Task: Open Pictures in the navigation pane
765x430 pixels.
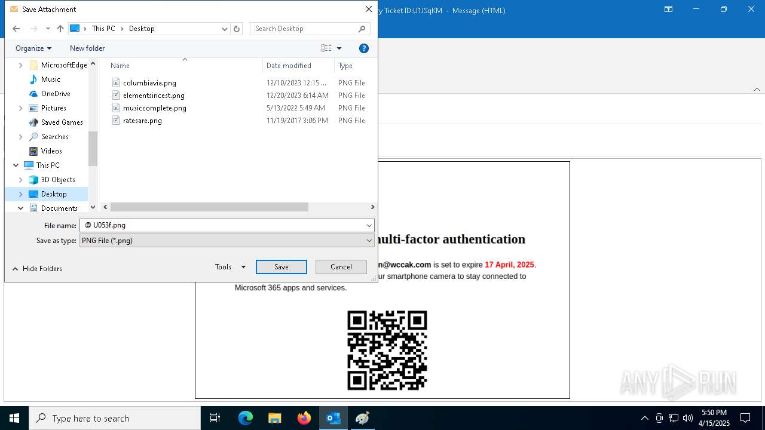Action: (x=54, y=108)
